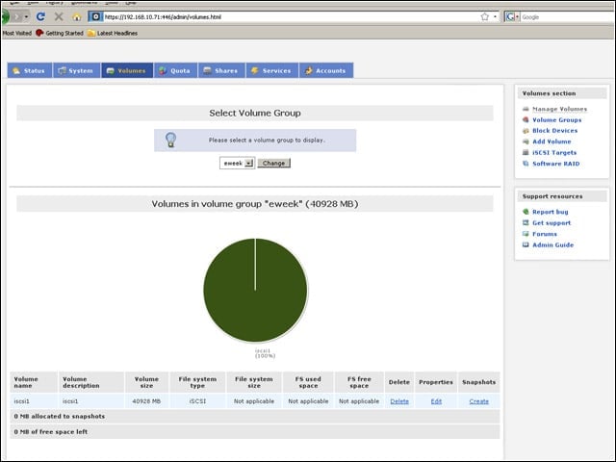Switch to the Status tab

(x=30, y=70)
